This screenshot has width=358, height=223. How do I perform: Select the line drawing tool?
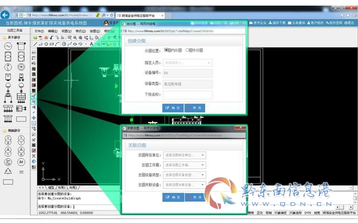(x=35, y=44)
